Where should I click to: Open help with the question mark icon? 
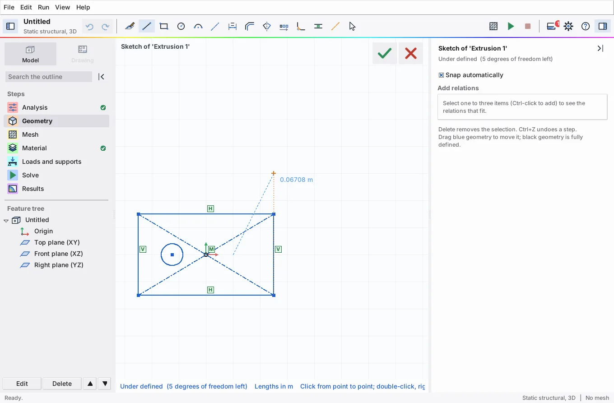586,26
